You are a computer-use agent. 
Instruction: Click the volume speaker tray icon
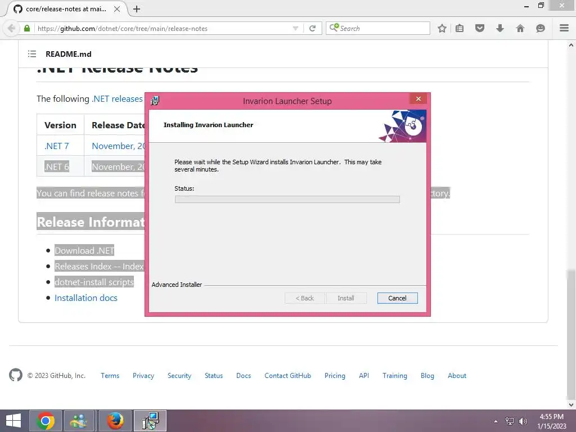523,421
